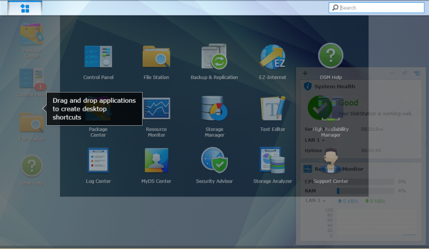Minimize the widget panel

click(392, 73)
